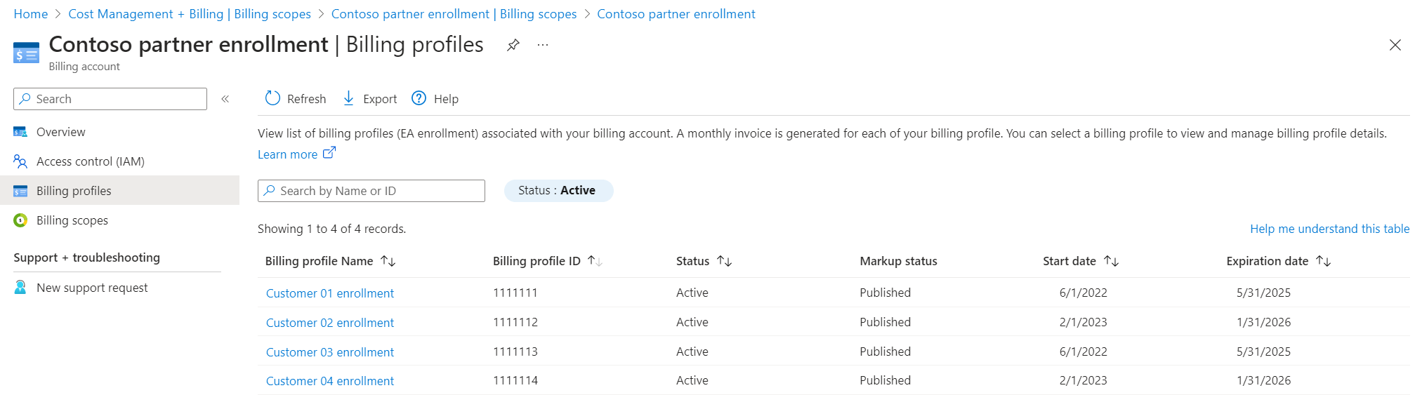Click Markup status column header

pos(898,261)
